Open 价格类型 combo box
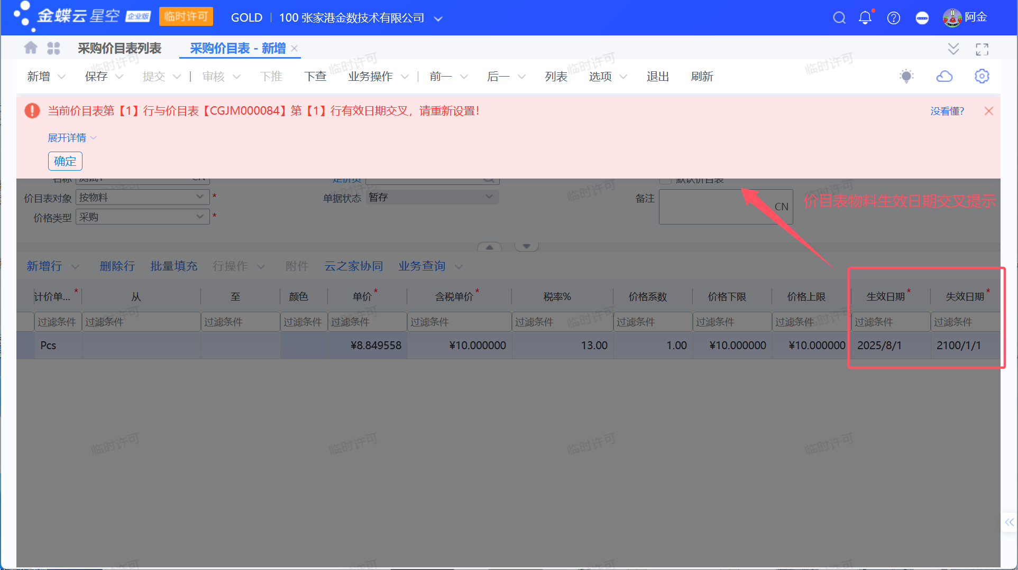Viewport: 1018px width, 570px height. click(x=143, y=217)
